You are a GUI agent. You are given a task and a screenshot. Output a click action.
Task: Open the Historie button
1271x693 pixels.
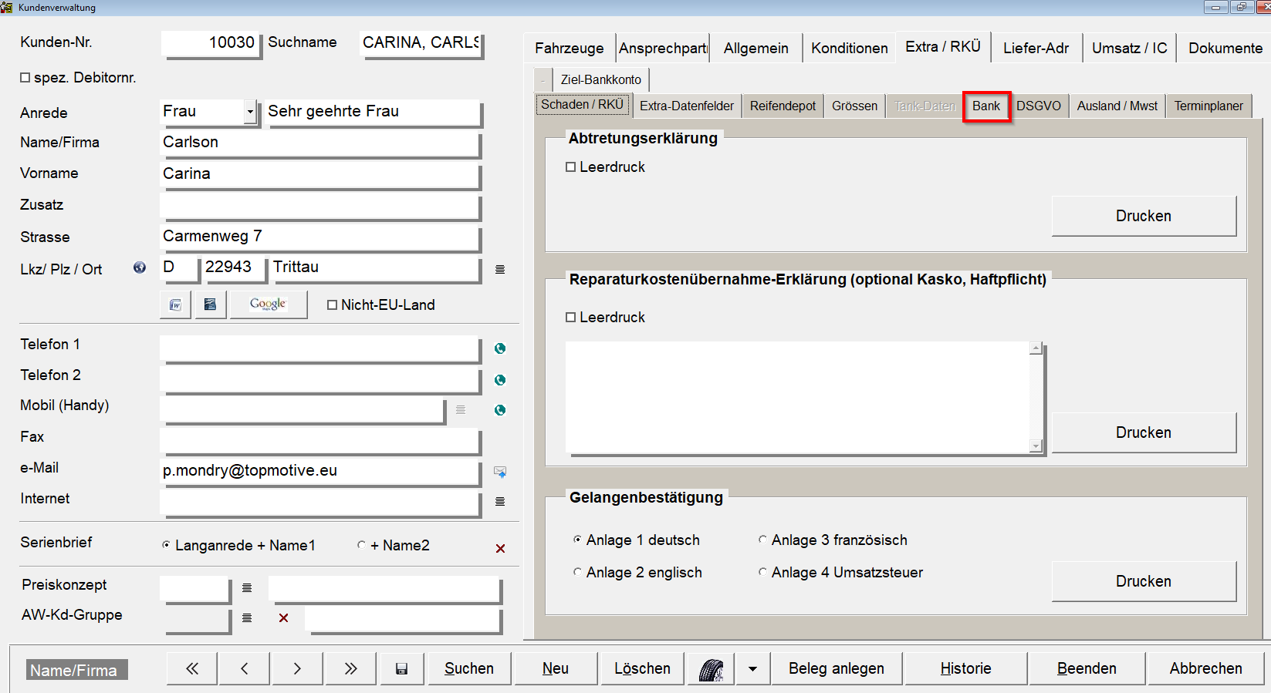(966, 668)
